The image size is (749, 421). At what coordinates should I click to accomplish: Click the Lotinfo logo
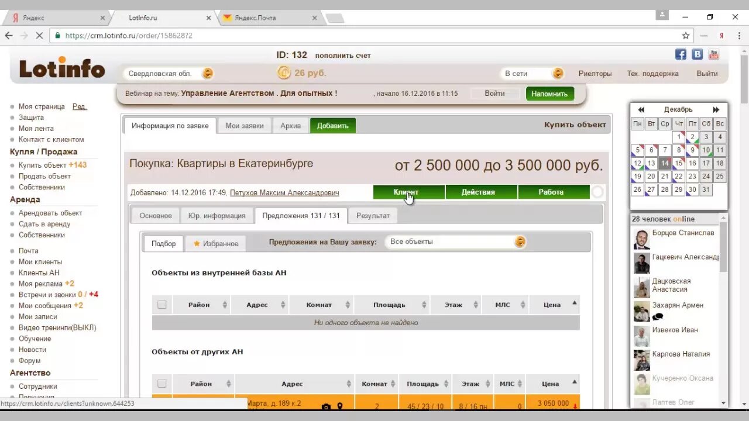click(62, 68)
